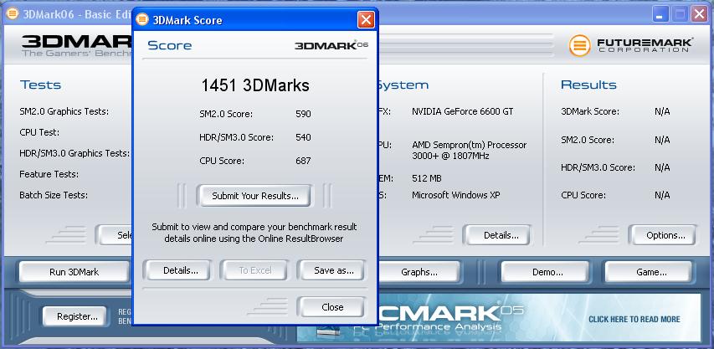Close the 3DMark06 main window
Screen dimensions: 714x349
(x=699, y=14)
